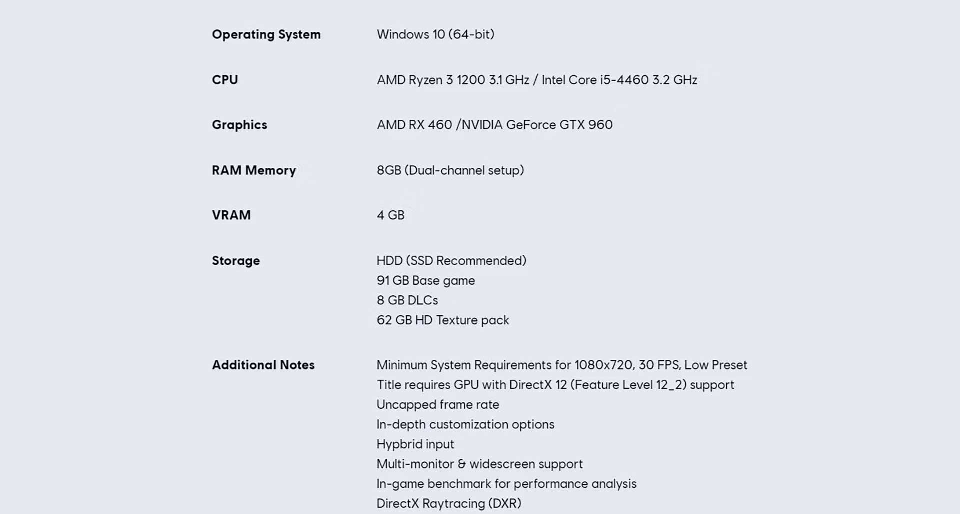Click the Additional Notes label

(x=263, y=365)
